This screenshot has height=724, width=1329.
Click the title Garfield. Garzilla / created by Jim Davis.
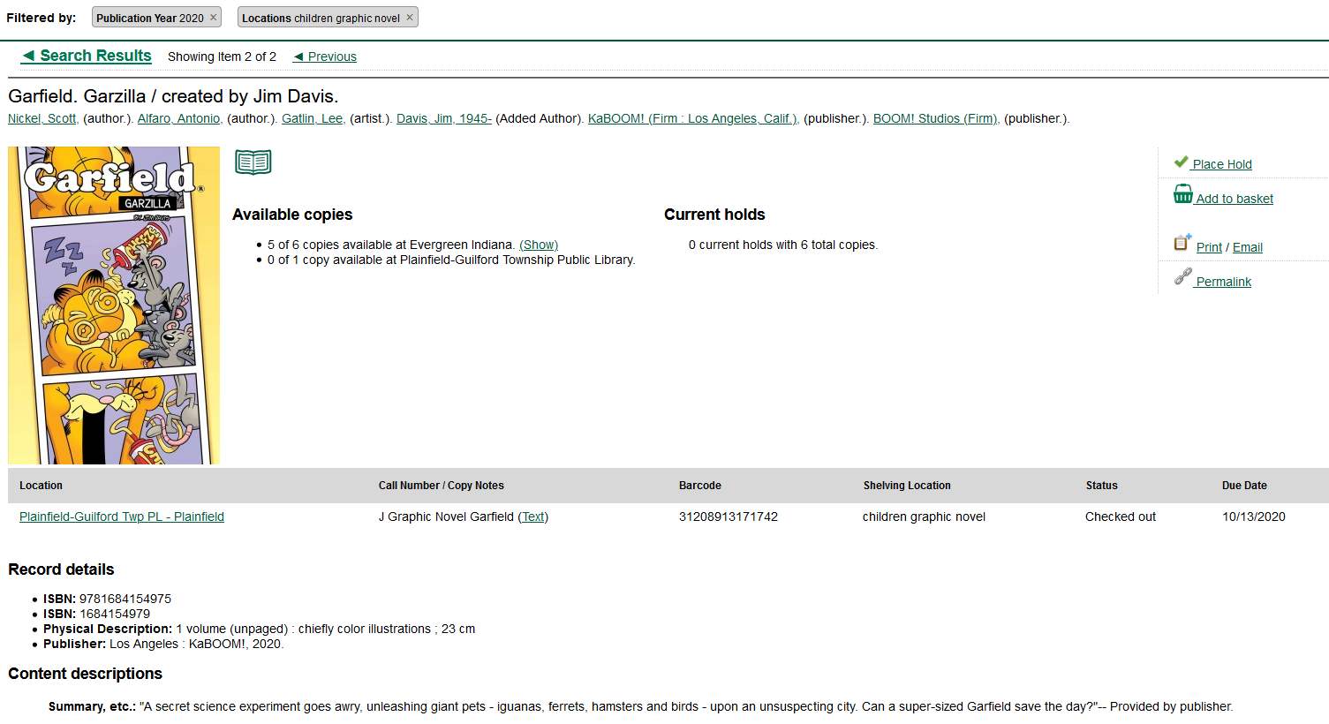(x=173, y=96)
